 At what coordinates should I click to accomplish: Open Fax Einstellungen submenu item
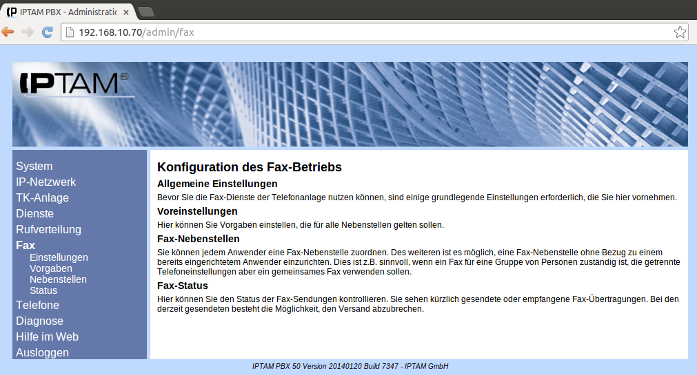59,257
